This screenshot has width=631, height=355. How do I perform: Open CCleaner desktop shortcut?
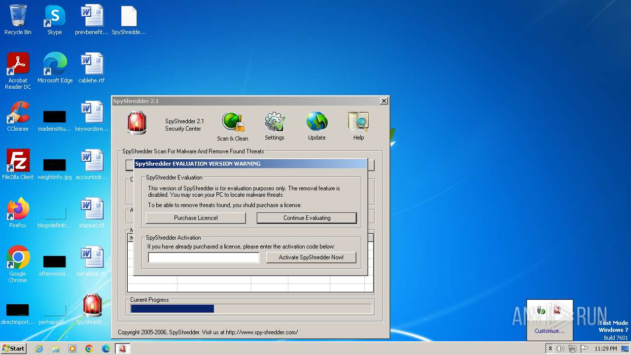click(x=18, y=116)
